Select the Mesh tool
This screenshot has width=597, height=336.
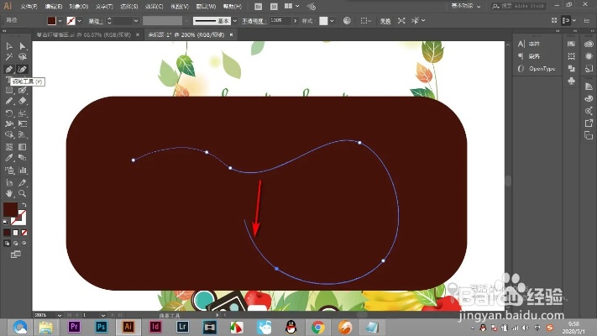[x=9, y=147]
